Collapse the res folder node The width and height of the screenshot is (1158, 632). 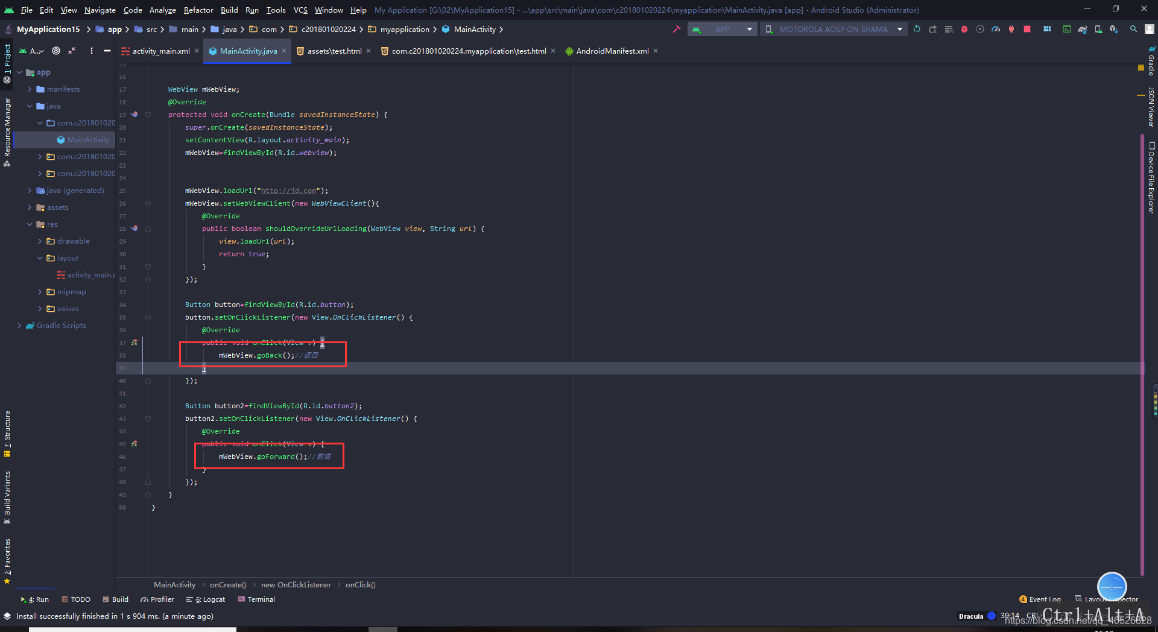pyautogui.click(x=30, y=224)
